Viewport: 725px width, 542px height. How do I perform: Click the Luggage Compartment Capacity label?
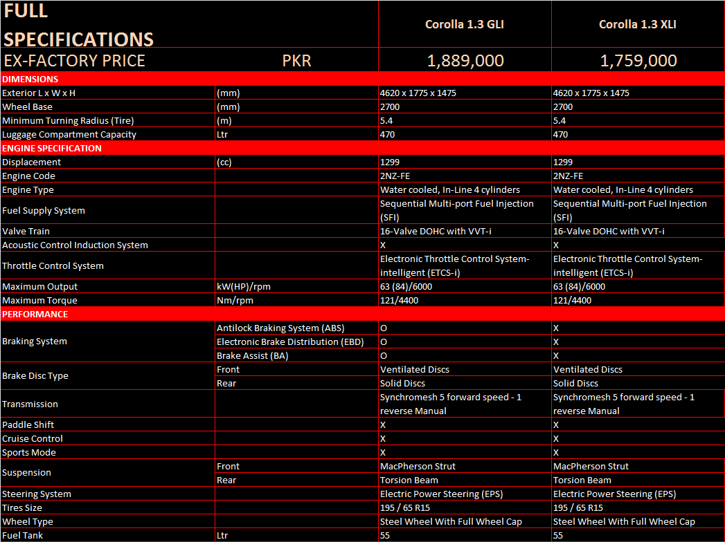[x=69, y=134]
